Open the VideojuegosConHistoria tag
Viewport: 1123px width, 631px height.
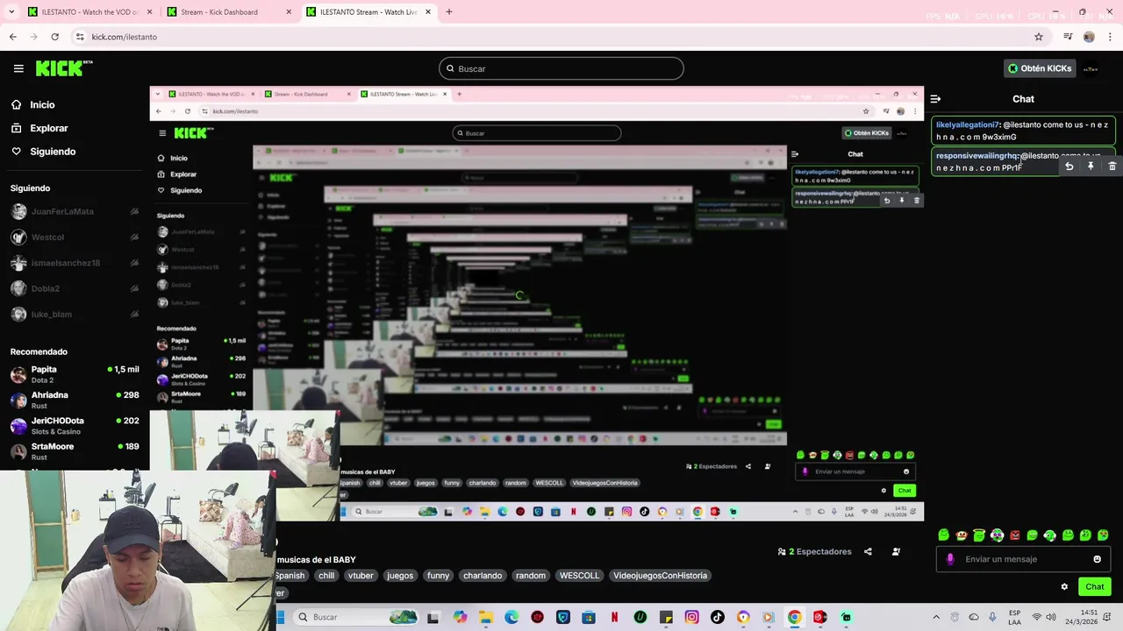tap(660, 576)
